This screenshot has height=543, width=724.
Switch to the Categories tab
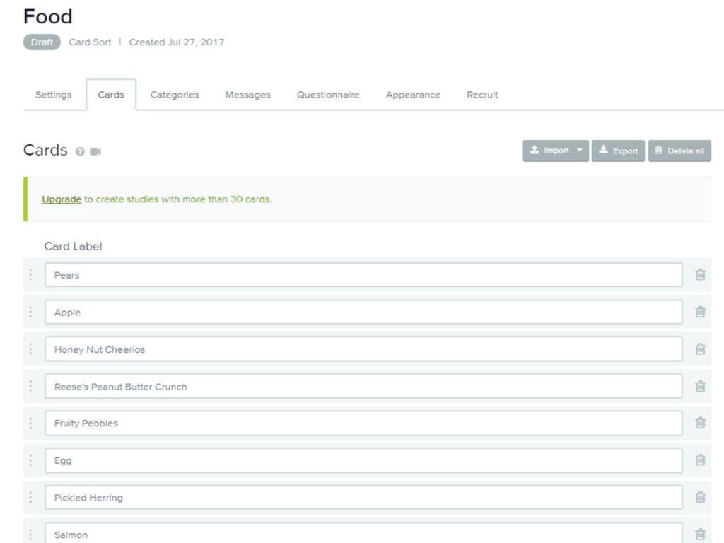click(175, 95)
